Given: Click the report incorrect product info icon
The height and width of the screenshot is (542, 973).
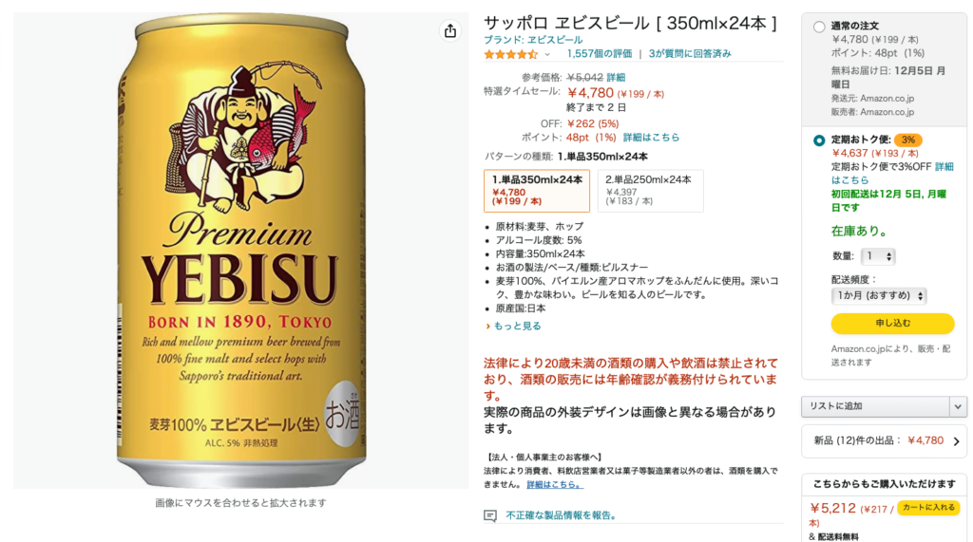Looking at the screenshot, I should click(490, 515).
